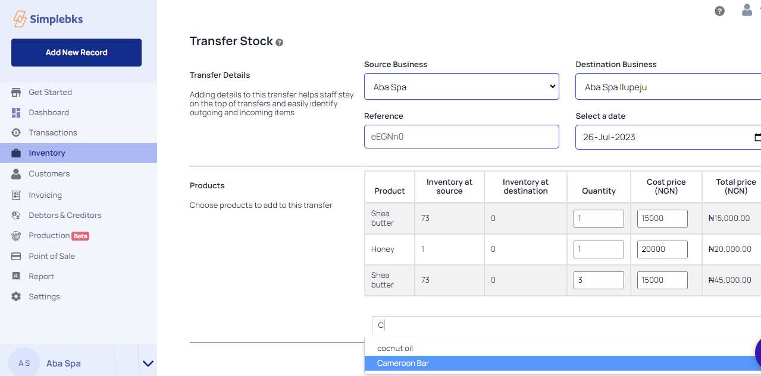Go to the Debtors & Creditors menu
Image resolution: width=761 pixels, height=376 pixels.
pos(65,215)
